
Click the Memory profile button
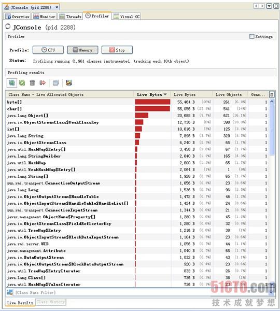(82, 50)
